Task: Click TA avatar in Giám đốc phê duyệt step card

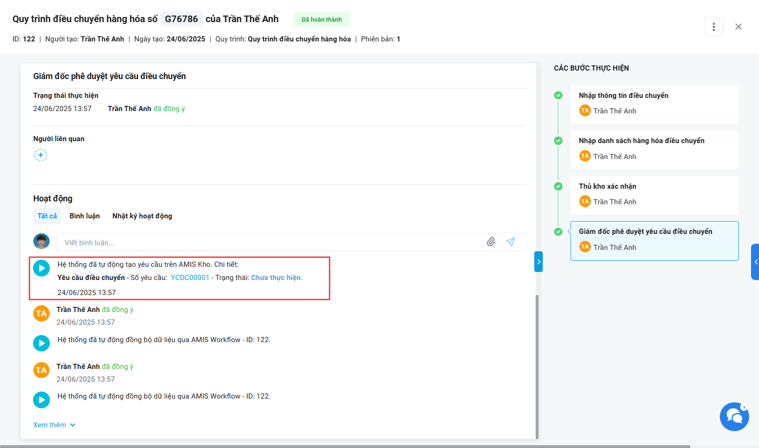Action: pos(585,247)
